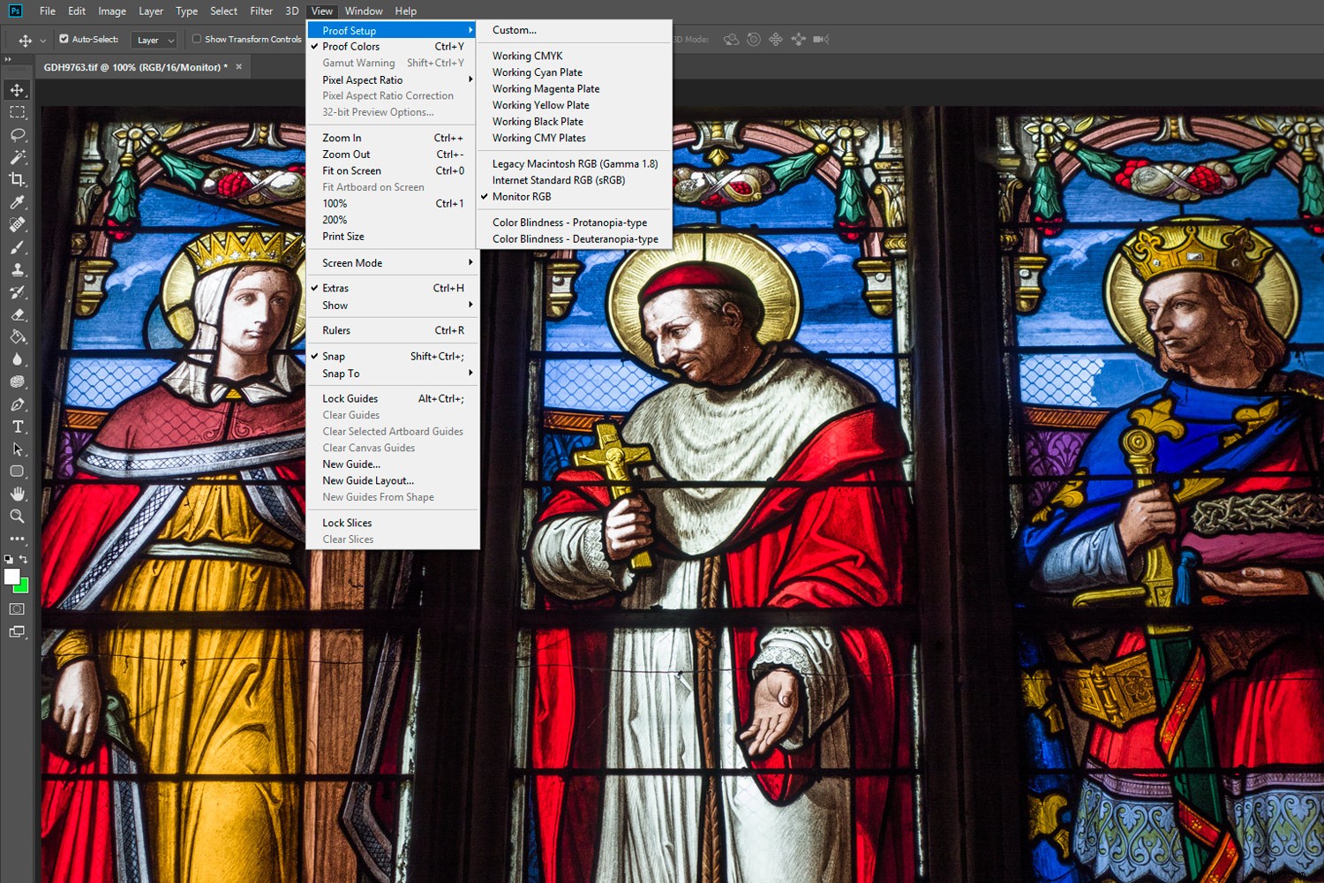Viewport: 1324px width, 883px height.
Task: Enable Show Transform Controls
Action: (x=196, y=39)
